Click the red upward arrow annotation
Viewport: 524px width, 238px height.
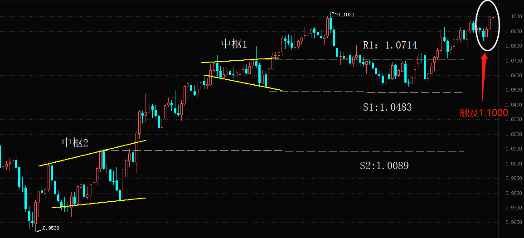484,73
